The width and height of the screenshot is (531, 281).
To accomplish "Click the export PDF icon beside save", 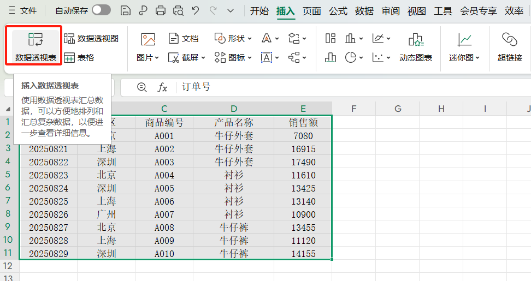I will tap(143, 10).
